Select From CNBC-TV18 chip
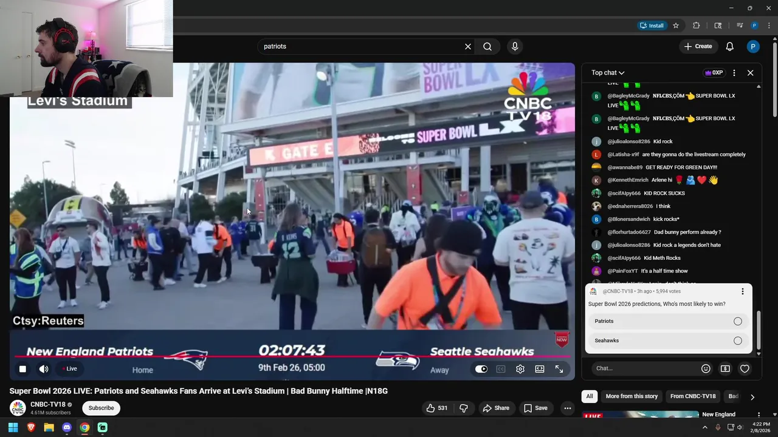The height and width of the screenshot is (437, 778). point(693,396)
